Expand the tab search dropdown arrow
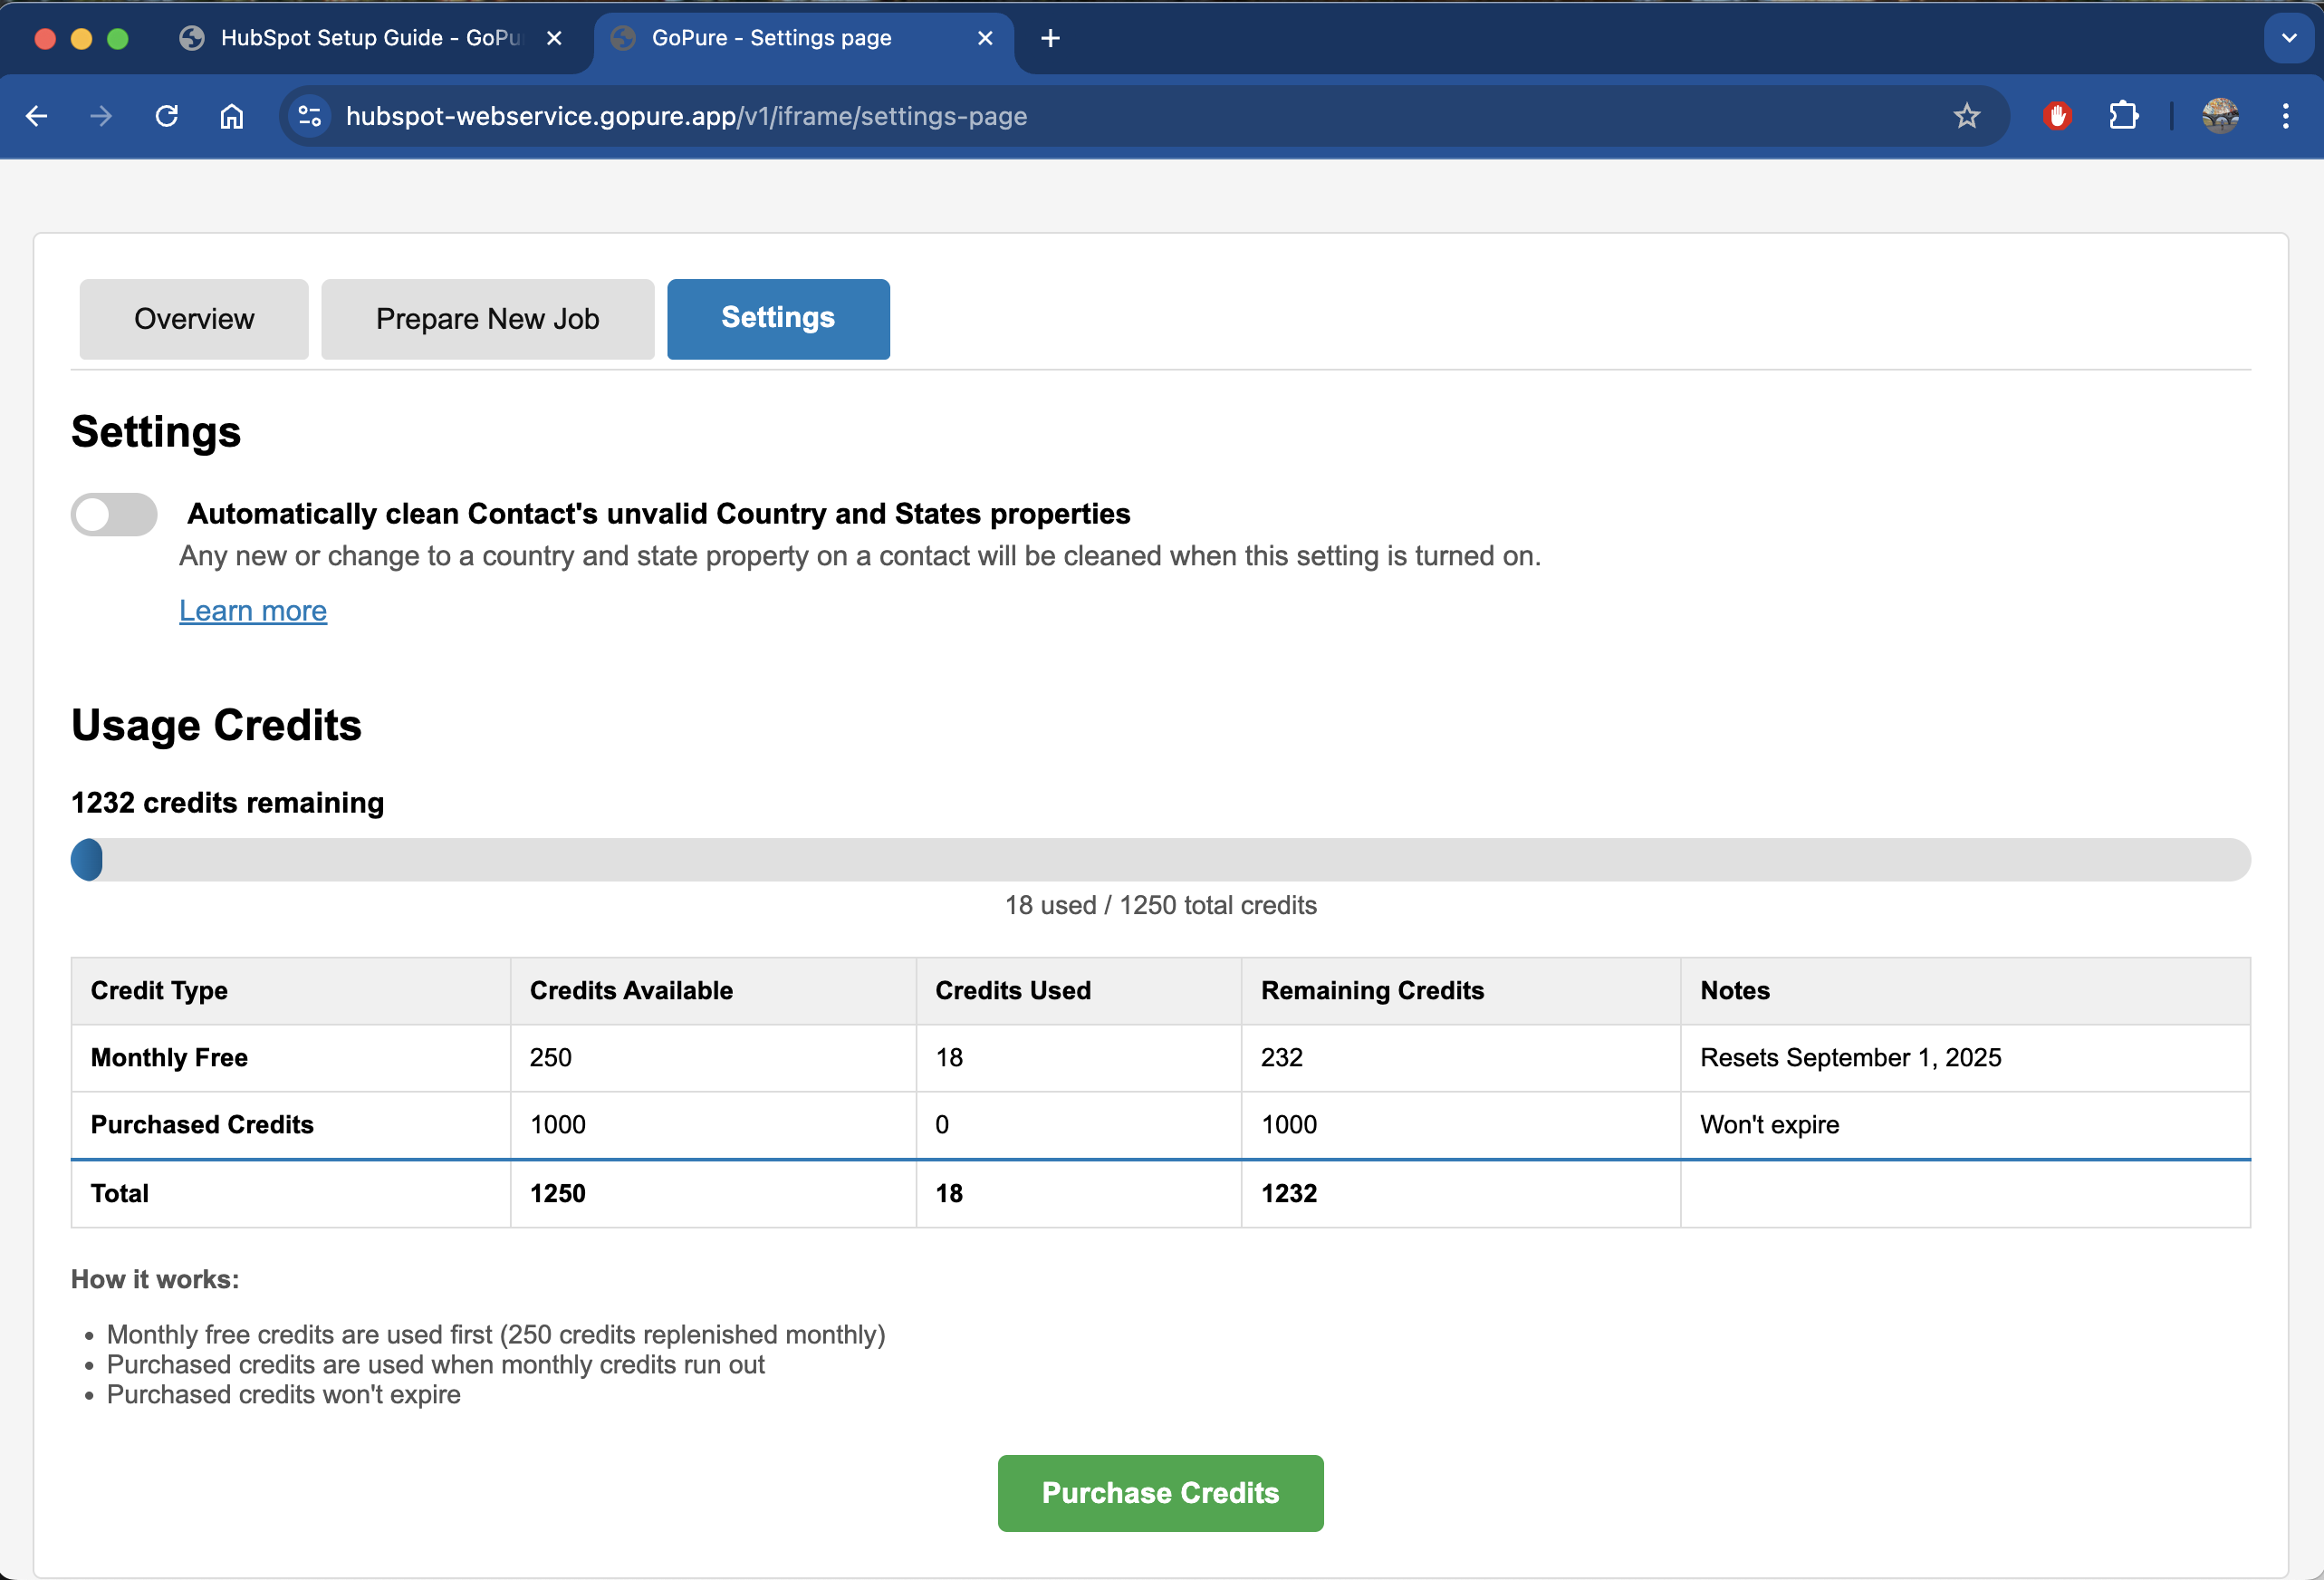2324x1580 pixels. pyautogui.click(x=2288, y=38)
